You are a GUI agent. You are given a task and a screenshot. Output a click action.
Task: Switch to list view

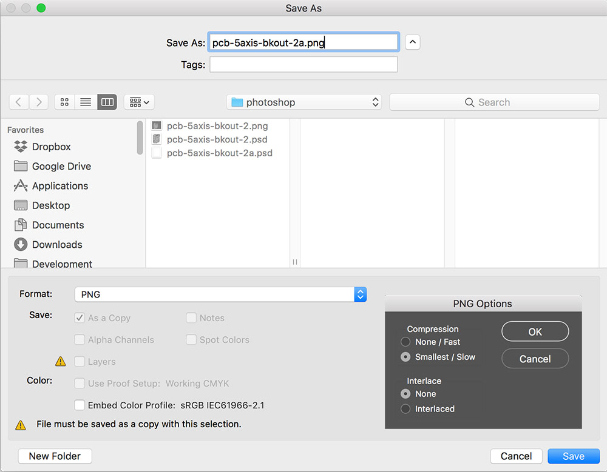(x=86, y=102)
